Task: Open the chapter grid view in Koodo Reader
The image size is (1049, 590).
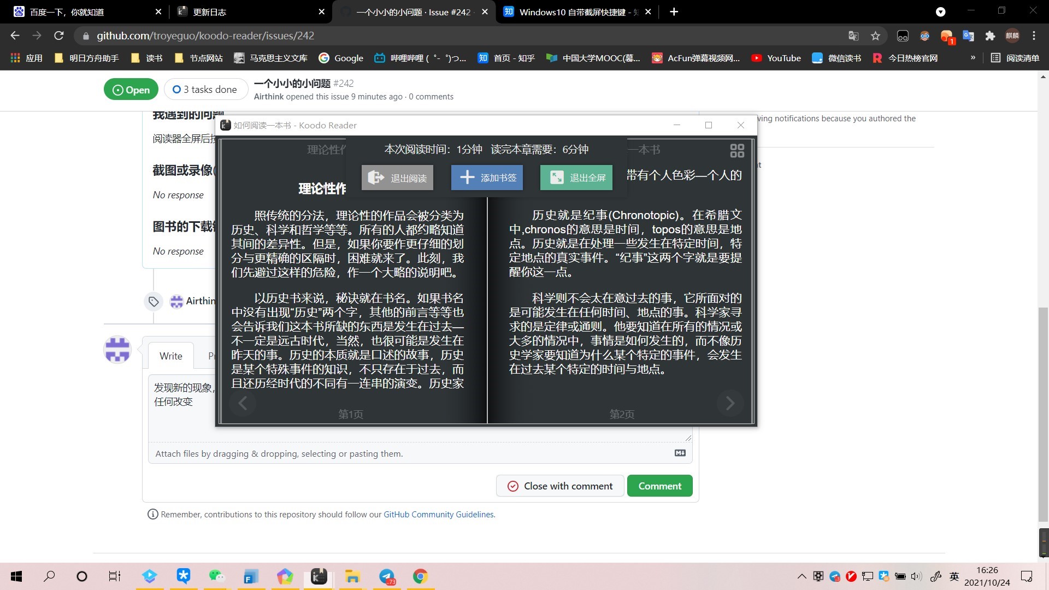Action: 737,150
